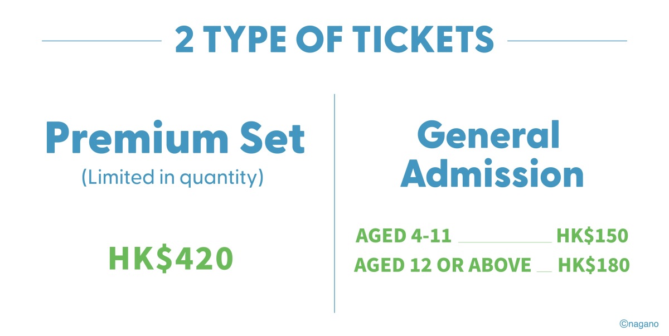Select the AGED 12 OR ABOVE label
The image size is (669, 336).
pyautogui.click(x=443, y=265)
